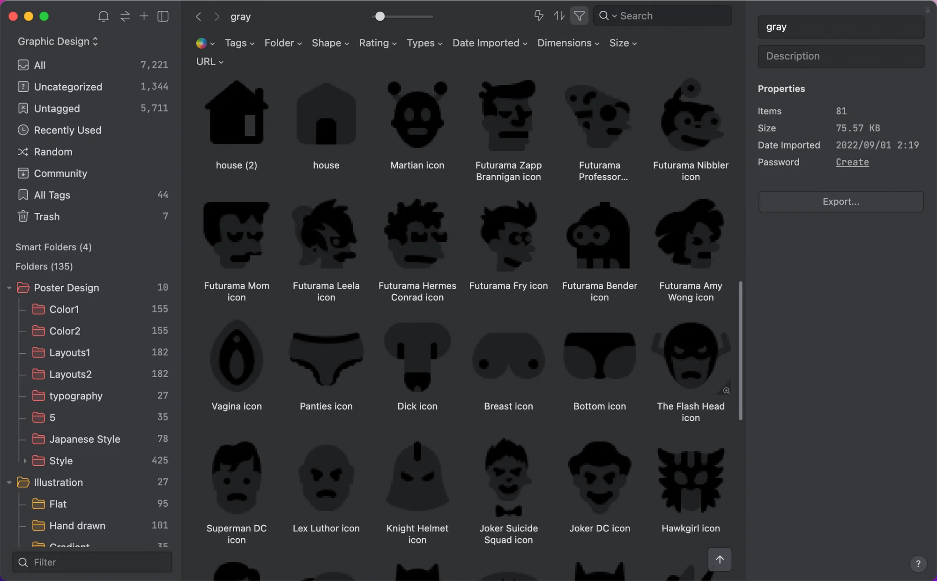The height and width of the screenshot is (581, 937).
Task: Open the Types filter dropdown
Action: pos(424,43)
